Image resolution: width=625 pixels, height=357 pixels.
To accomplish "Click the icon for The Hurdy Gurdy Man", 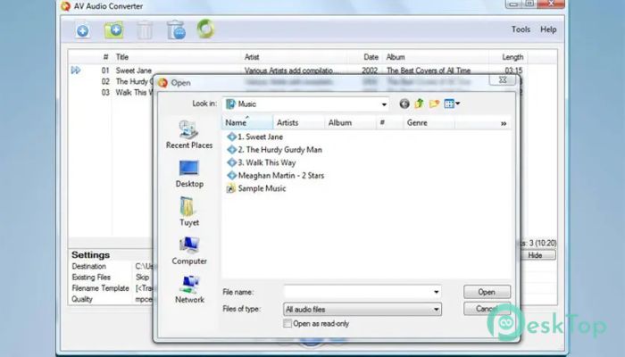I will [231, 150].
